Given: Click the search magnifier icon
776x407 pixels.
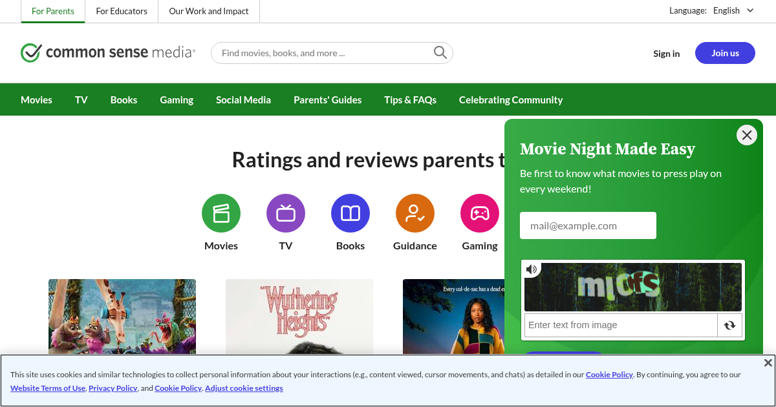Looking at the screenshot, I should (440, 52).
